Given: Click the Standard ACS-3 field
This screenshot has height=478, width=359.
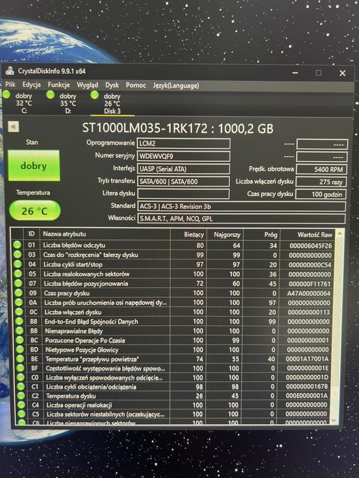Looking at the screenshot, I should (x=241, y=206).
